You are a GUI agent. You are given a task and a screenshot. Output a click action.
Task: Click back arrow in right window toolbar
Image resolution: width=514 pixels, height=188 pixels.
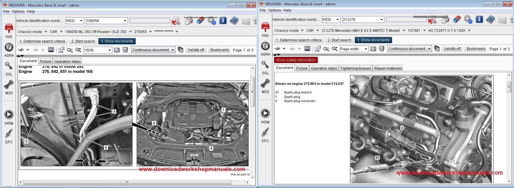coord(277,48)
